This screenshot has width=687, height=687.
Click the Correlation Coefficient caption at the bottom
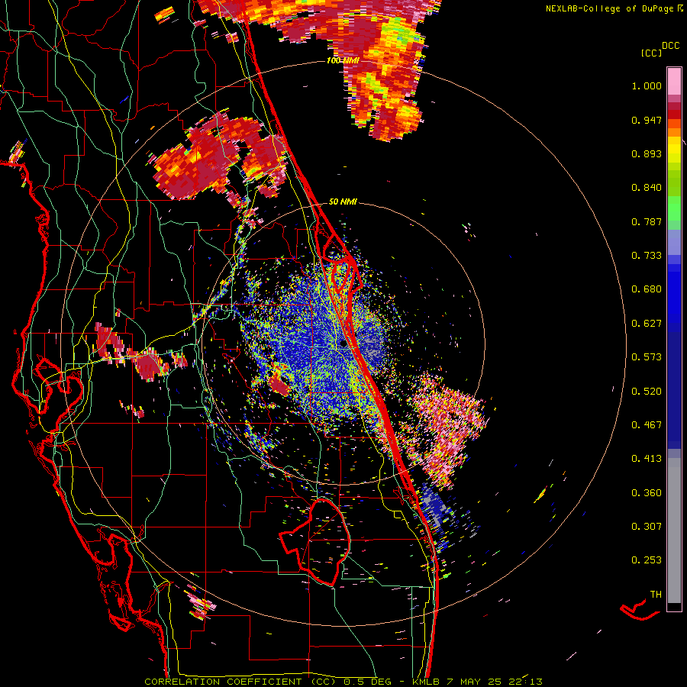tap(343, 682)
